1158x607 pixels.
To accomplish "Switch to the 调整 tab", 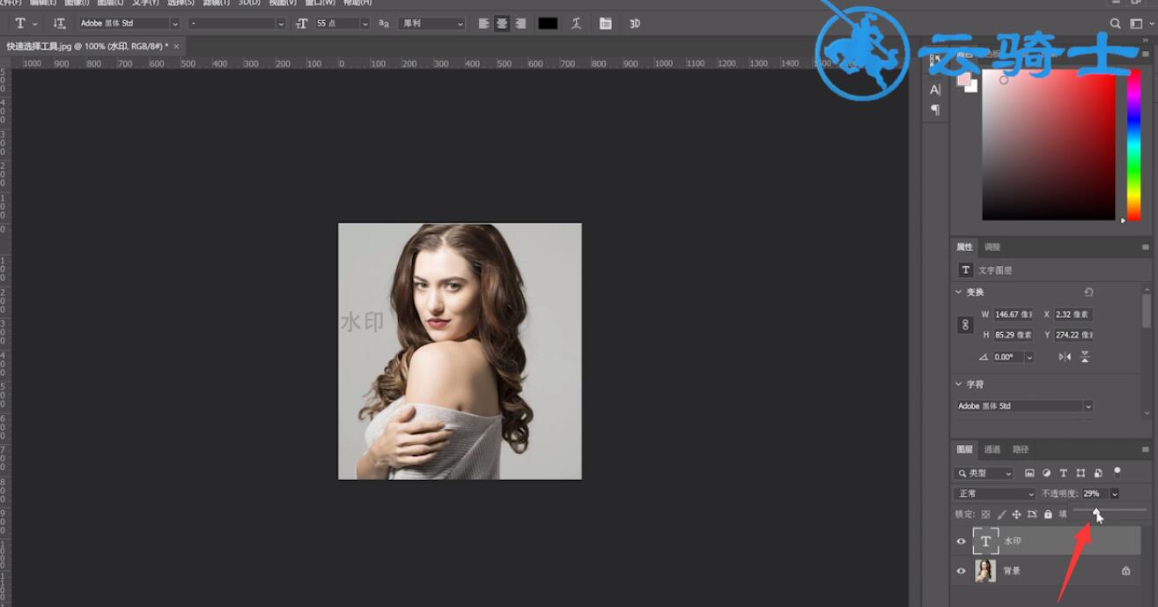I will (992, 248).
